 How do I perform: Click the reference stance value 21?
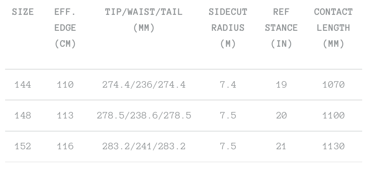point(281,146)
